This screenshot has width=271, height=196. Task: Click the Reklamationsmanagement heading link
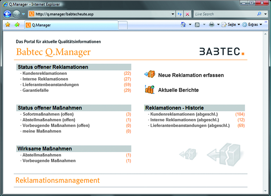point(57,180)
